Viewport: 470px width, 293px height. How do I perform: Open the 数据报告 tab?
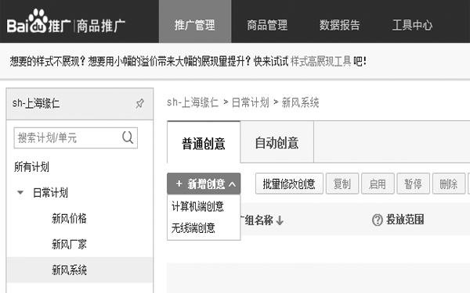(340, 25)
